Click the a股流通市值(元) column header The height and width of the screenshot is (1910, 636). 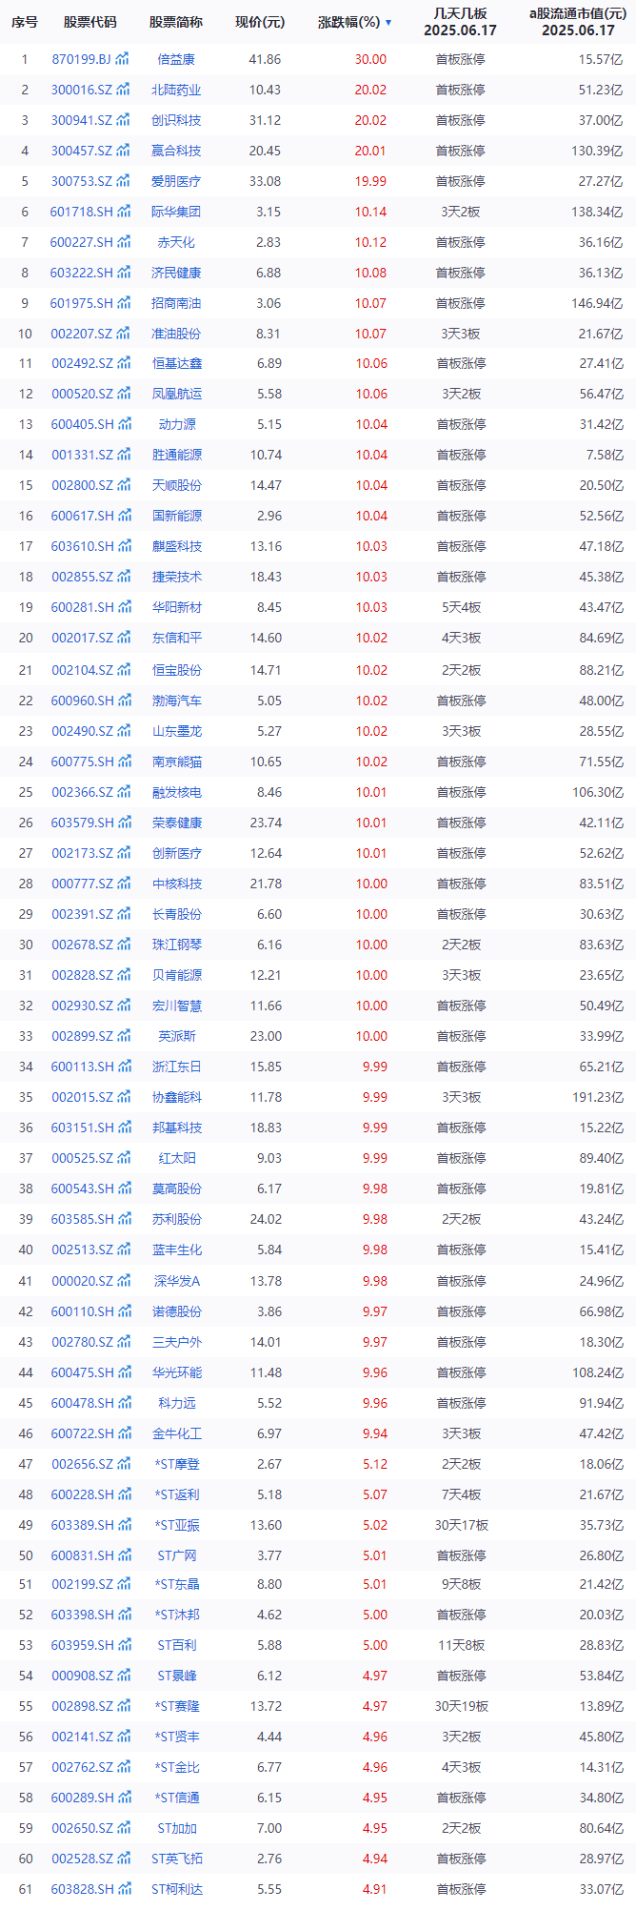click(x=578, y=13)
